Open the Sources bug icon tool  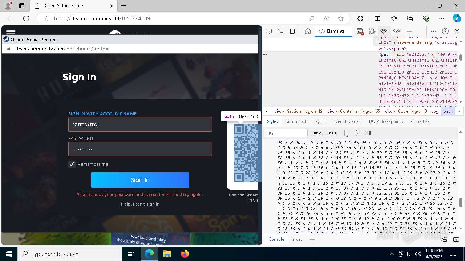click(372, 31)
